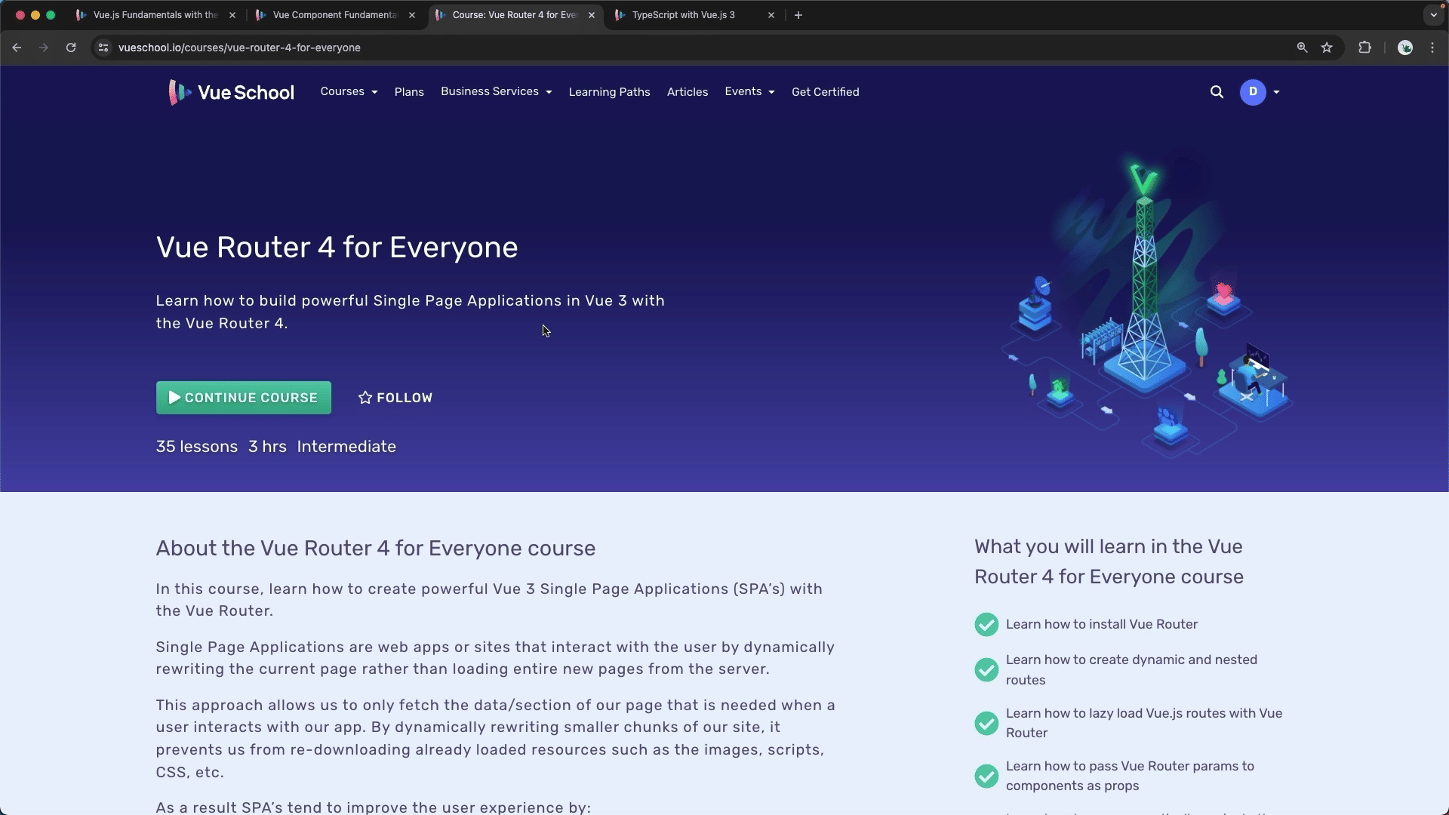
Task: Click the paragraph beginning 'In this course, learn how'
Action: (x=489, y=600)
